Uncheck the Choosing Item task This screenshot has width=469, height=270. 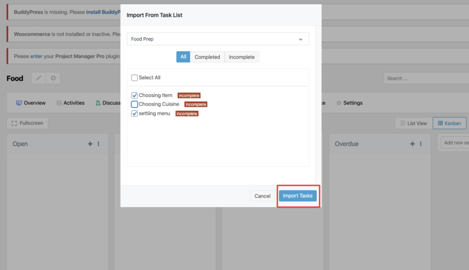click(134, 95)
